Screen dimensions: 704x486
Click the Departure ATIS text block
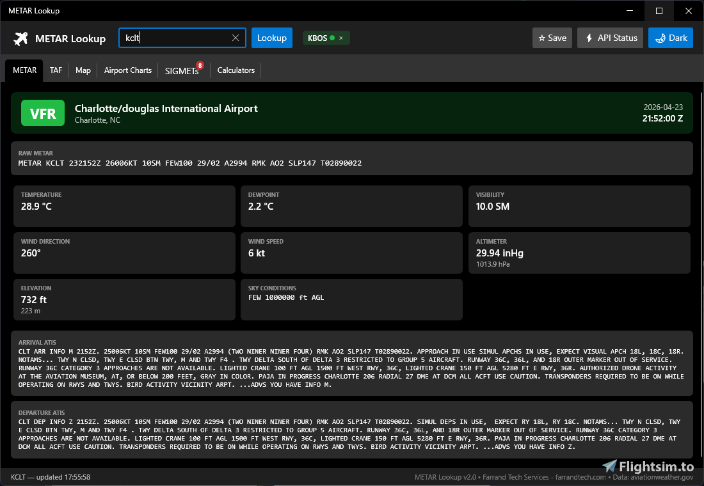(349, 434)
